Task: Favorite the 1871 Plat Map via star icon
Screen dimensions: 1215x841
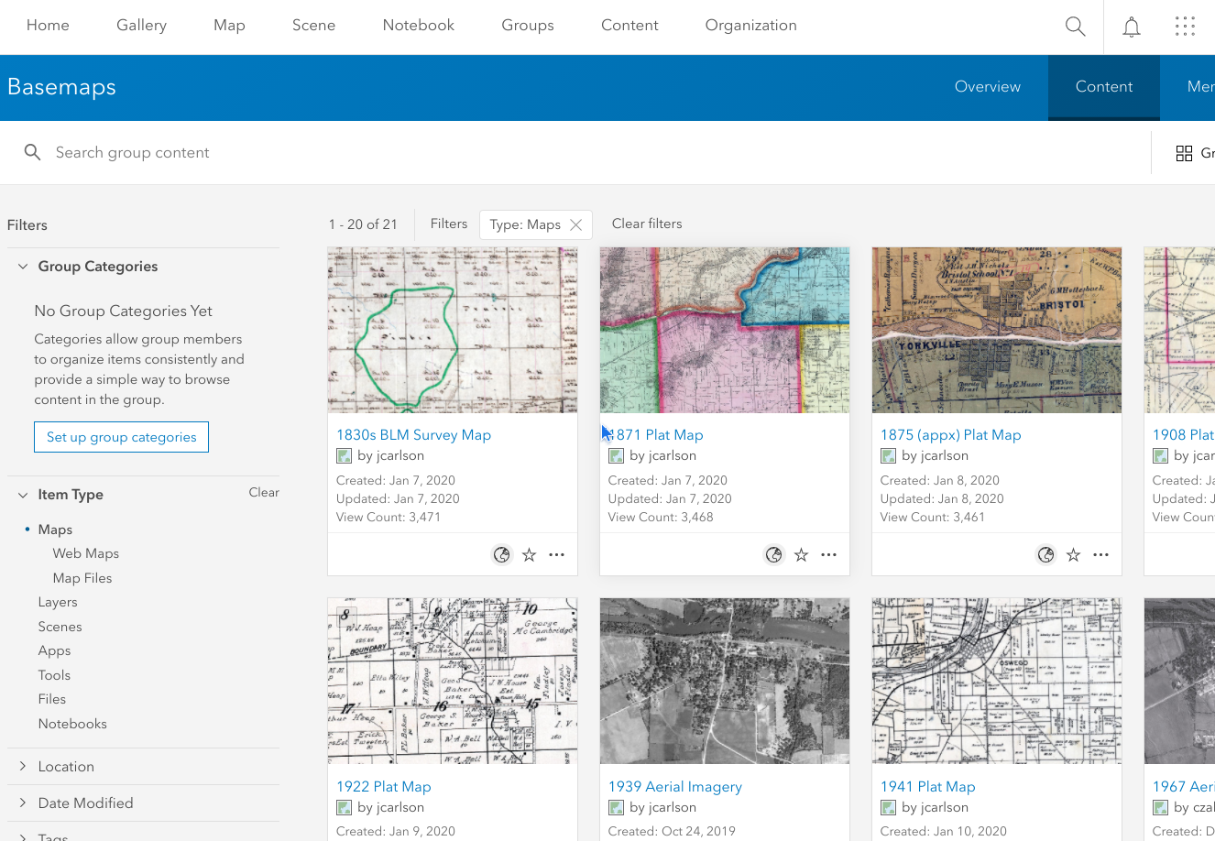Action: click(x=801, y=554)
